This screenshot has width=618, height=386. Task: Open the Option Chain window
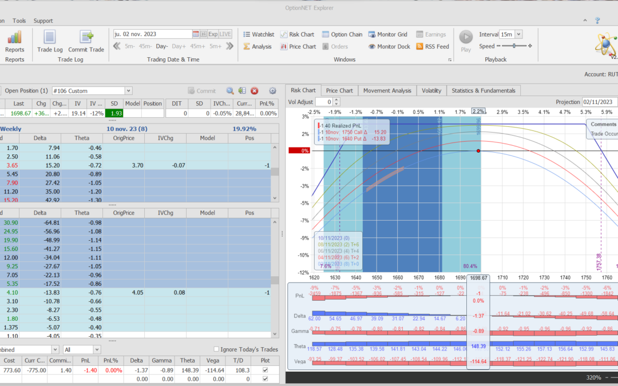pyautogui.click(x=342, y=34)
